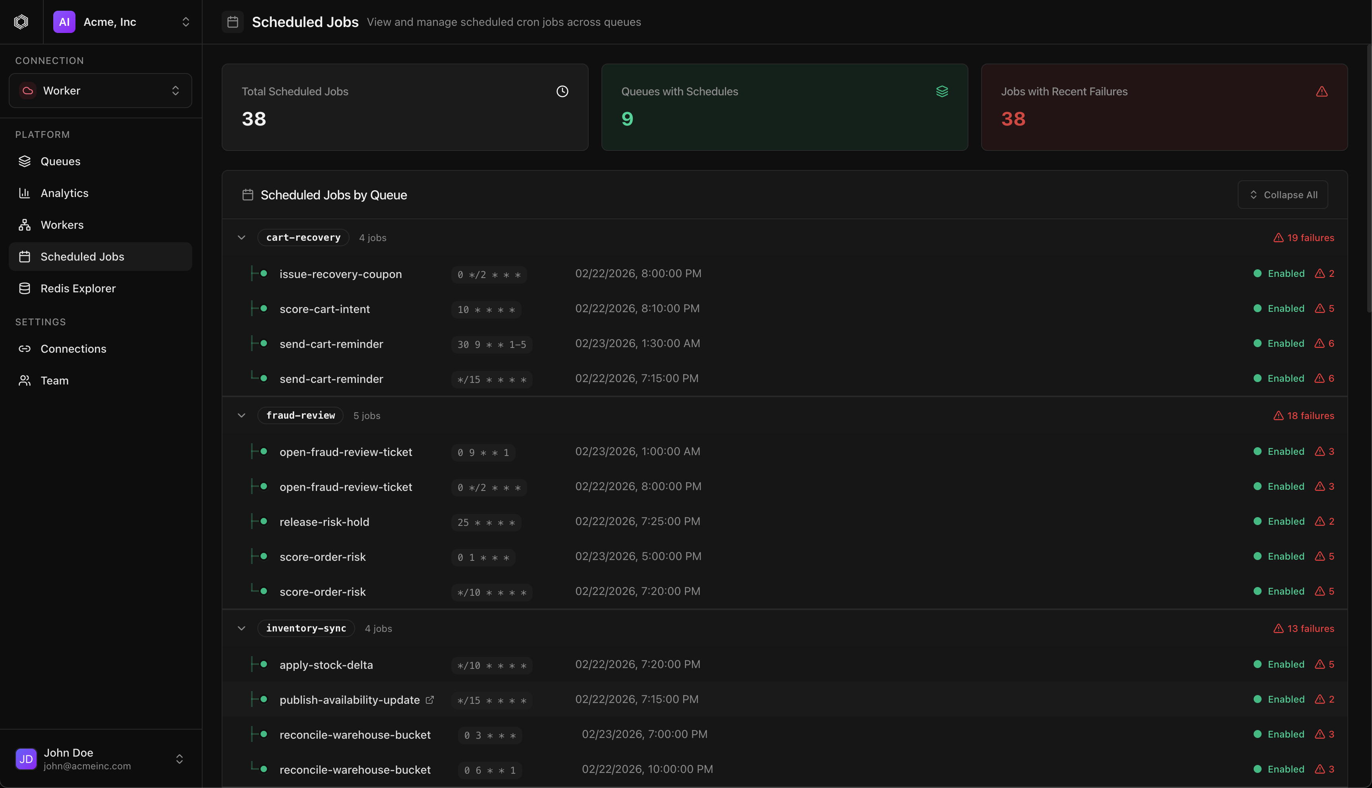Click the warning icon on Jobs with Recent Failures
Image resolution: width=1372 pixels, height=788 pixels.
pos(1322,91)
